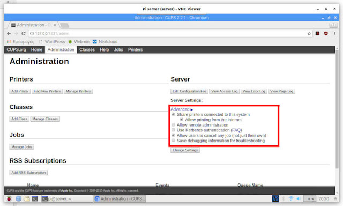Click the Manage Classes button
The image size is (343, 206).
pyautogui.click(x=45, y=119)
